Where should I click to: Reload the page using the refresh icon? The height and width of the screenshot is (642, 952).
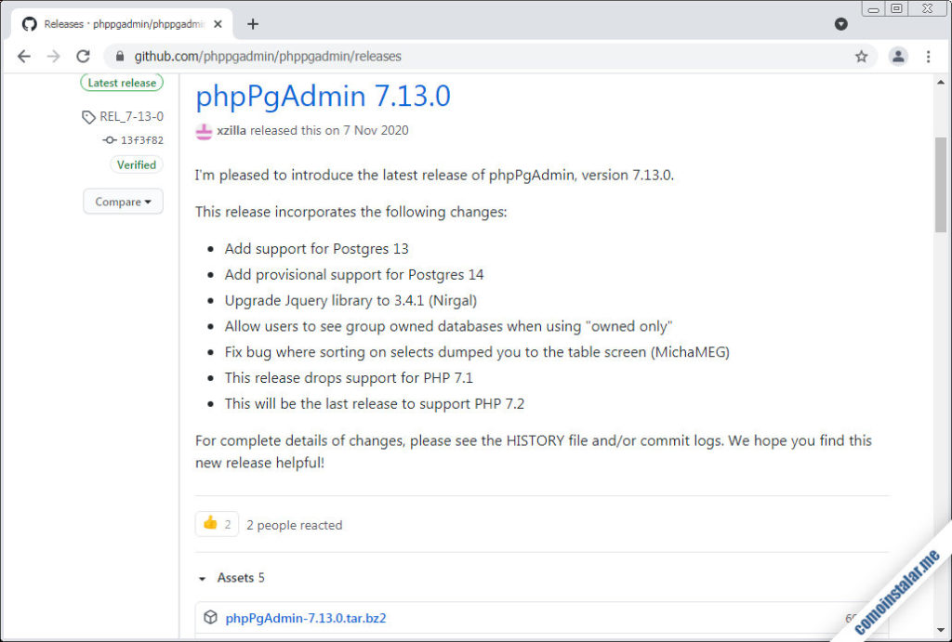pyautogui.click(x=83, y=56)
